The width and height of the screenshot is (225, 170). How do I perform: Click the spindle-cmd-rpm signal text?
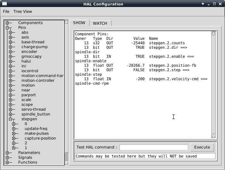pos(92,83)
